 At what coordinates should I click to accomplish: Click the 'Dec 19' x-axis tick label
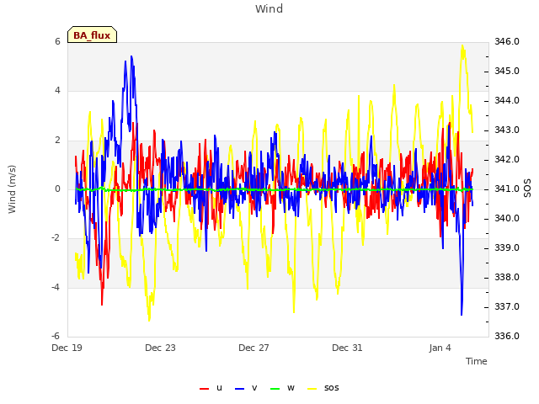67,348
